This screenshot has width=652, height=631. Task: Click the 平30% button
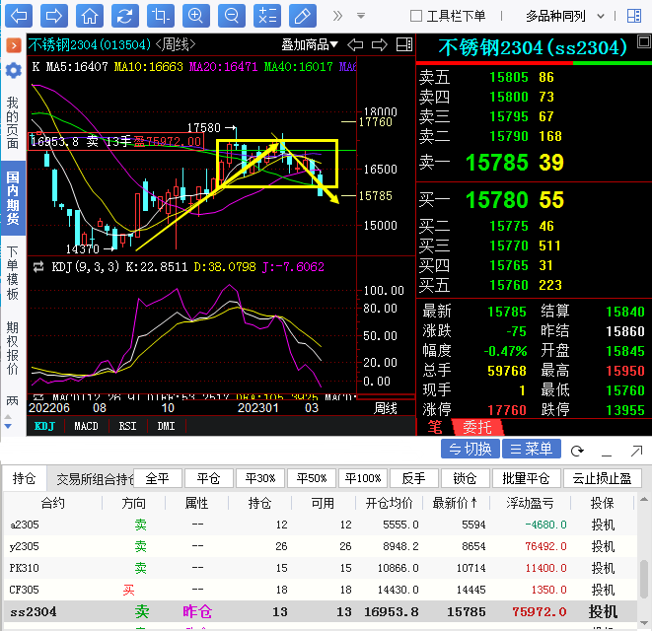(260, 478)
